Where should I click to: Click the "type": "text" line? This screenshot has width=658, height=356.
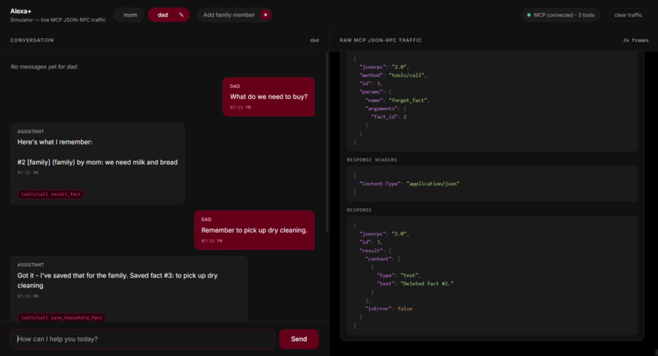click(x=398, y=275)
